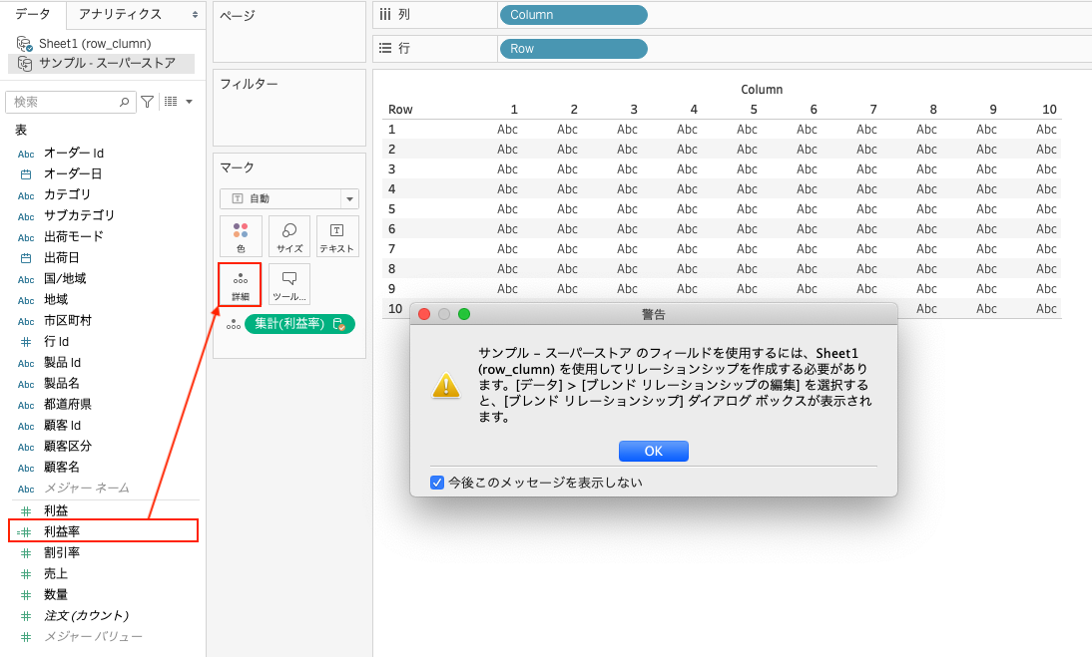Viewport: 1092px width, 657px height.
Task: Select the サンプル - スーパーストア data source
Action: [107, 64]
